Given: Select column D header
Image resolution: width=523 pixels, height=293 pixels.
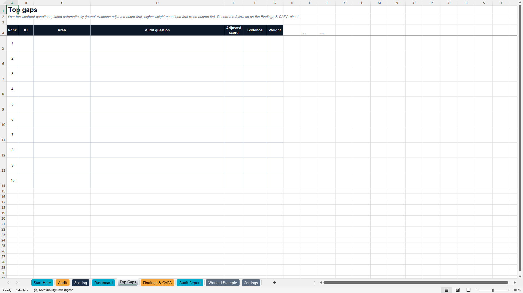Looking at the screenshot, I should [157, 3].
